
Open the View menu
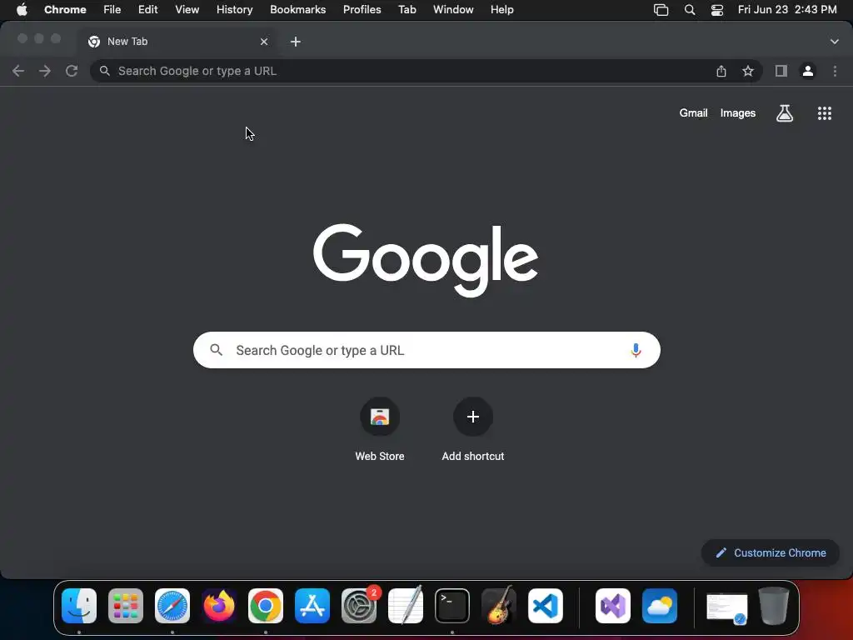(187, 9)
